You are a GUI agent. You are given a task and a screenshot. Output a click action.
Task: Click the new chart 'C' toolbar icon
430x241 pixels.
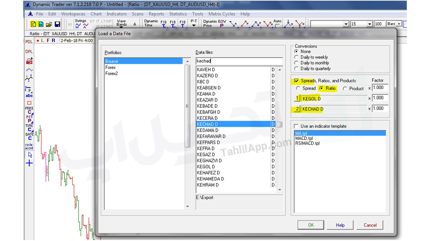click(33, 24)
